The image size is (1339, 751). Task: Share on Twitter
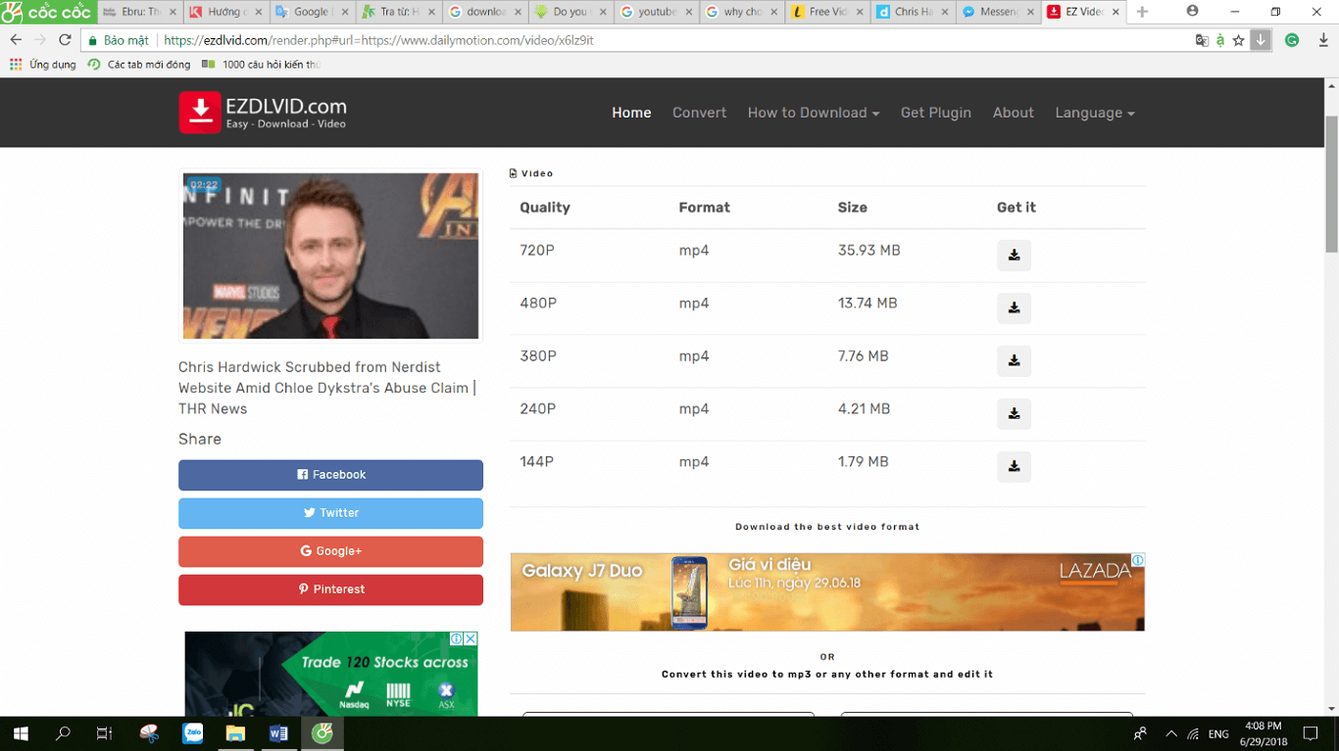click(330, 513)
